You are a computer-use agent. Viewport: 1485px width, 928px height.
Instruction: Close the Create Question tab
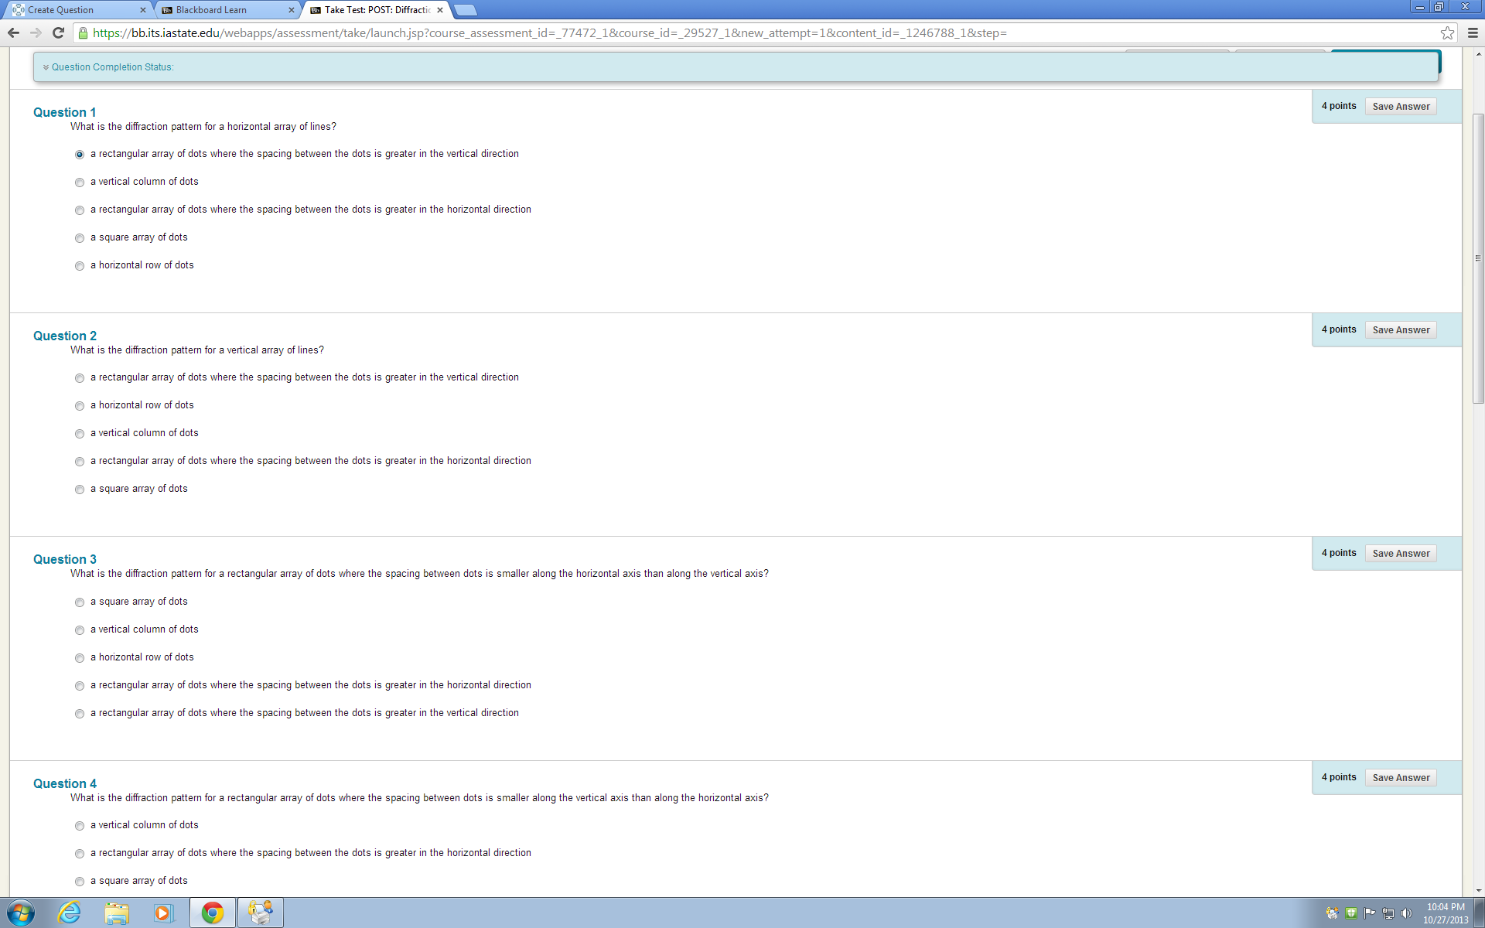(142, 10)
